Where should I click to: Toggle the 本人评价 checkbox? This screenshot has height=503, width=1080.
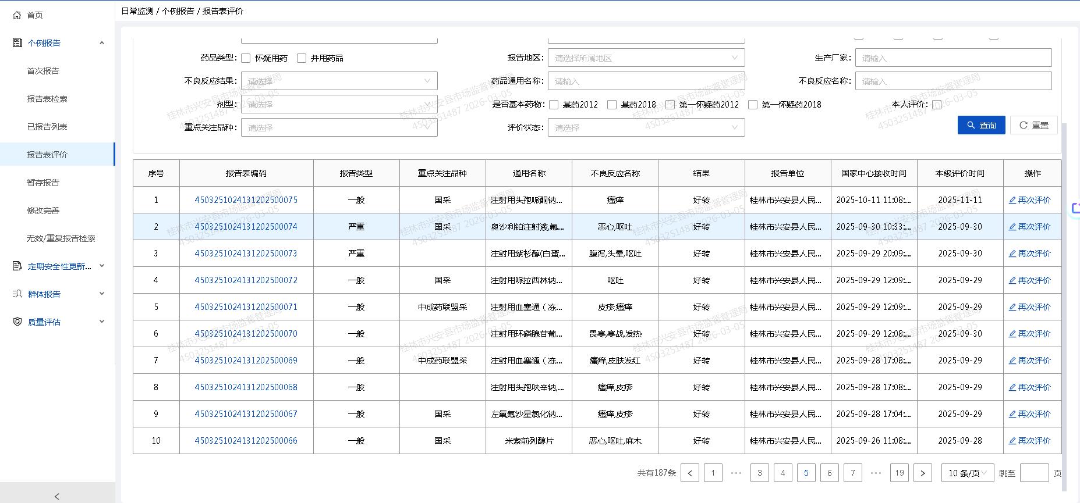[x=936, y=105]
